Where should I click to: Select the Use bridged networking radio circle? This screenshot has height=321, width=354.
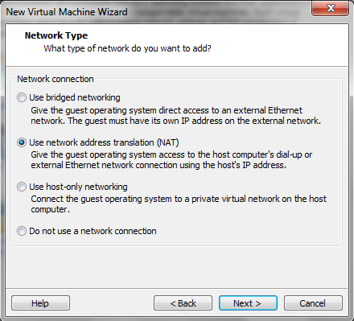click(22, 97)
